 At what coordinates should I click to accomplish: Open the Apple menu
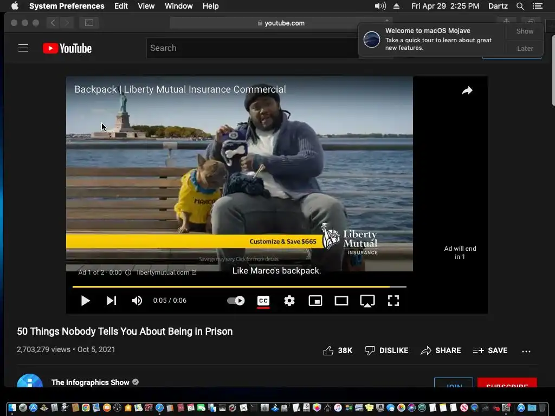pyautogui.click(x=15, y=6)
